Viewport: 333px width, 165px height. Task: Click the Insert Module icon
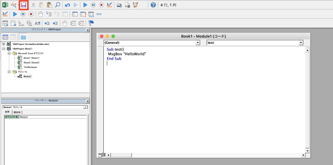click(13, 5)
